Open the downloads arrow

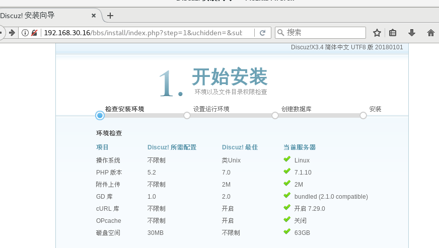pos(412,33)
